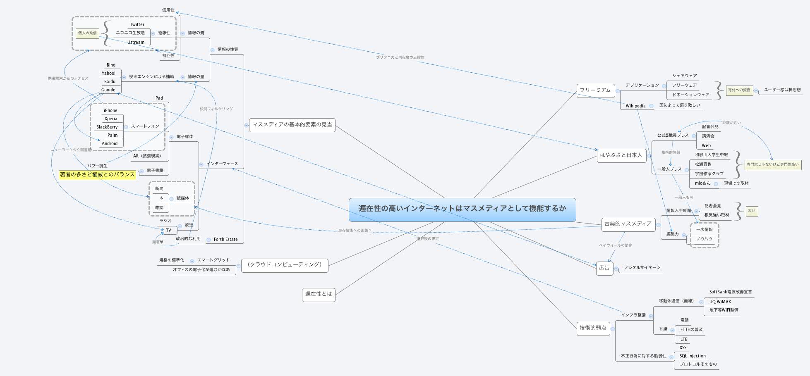The height and width of the screenshot is (376, 810).
Task: Collapse the 情報の性質 subtree
Action: click(x=213, y=50)
